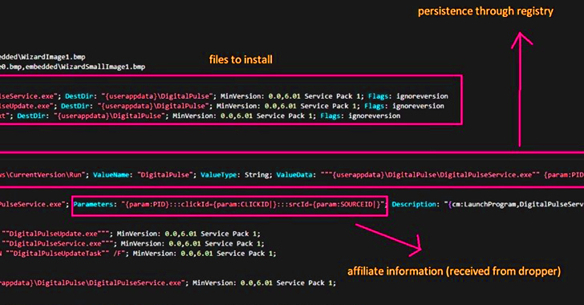Click the ValueType keyword
Image resolution: width=584 pixels, height=305 pixels.
219,175
